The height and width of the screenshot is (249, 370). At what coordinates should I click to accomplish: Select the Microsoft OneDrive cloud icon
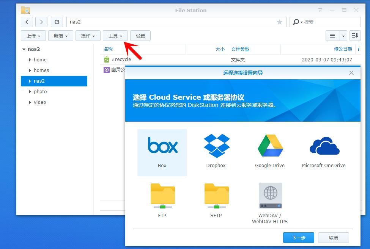tap(324, 146)
